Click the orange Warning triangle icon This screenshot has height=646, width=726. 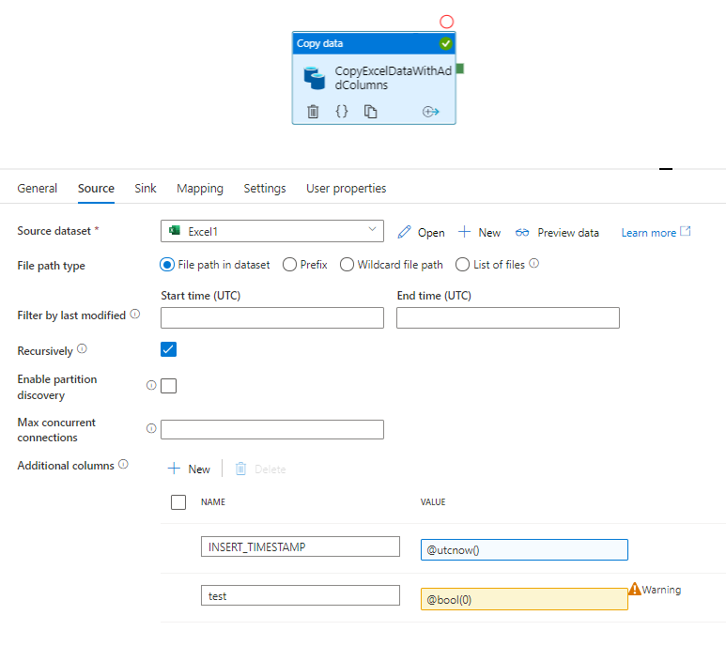click(635, 589)
